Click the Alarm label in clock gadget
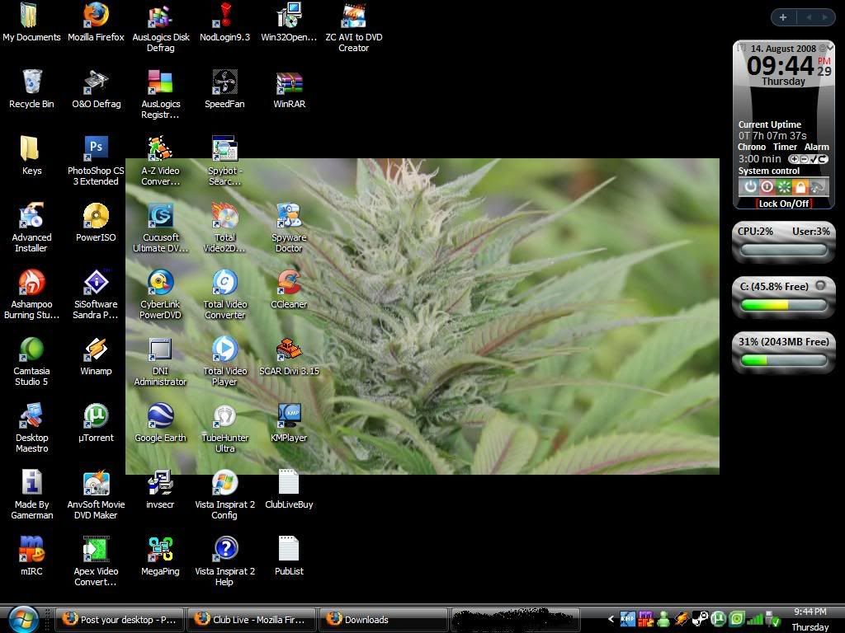This screenshot has height=633, width=845. [816, 147]
